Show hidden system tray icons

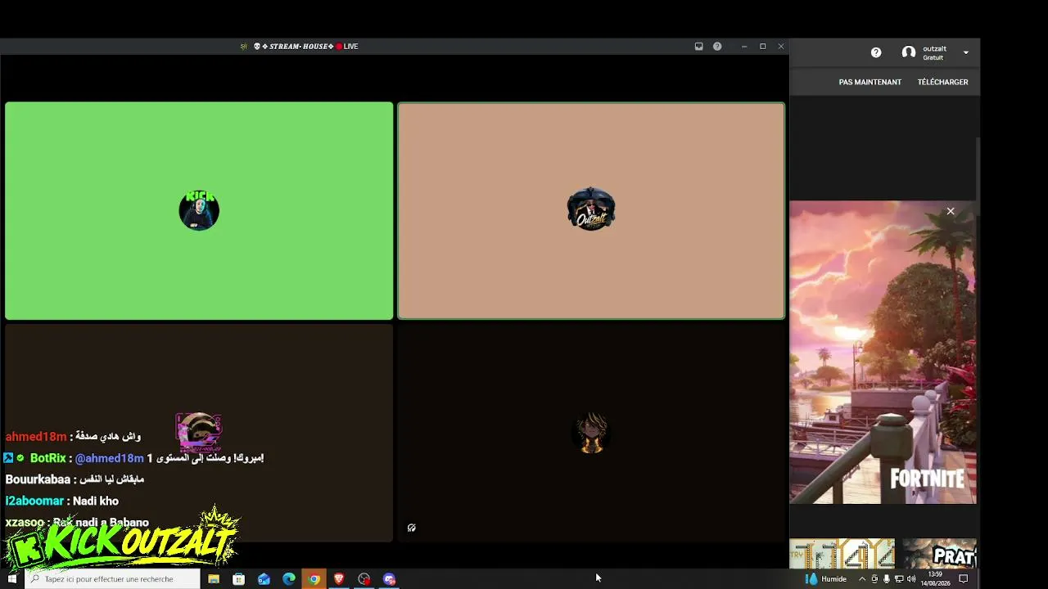861,579
